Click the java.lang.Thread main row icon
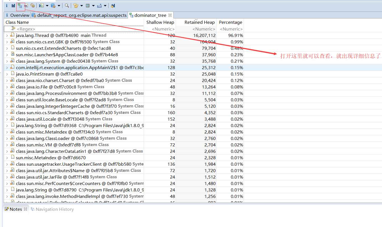Screen dimensions: 382x227 [x=12, y=35]
